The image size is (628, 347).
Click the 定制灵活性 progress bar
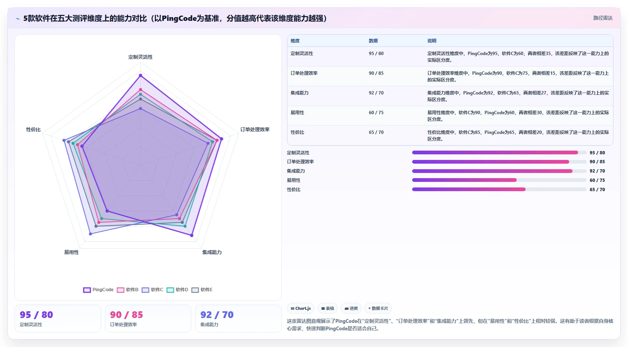point(499,152)
